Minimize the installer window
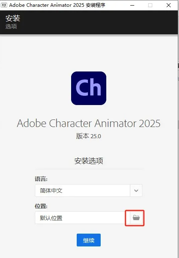The height and width of the screenshot is (258, 179). [132, 5]
